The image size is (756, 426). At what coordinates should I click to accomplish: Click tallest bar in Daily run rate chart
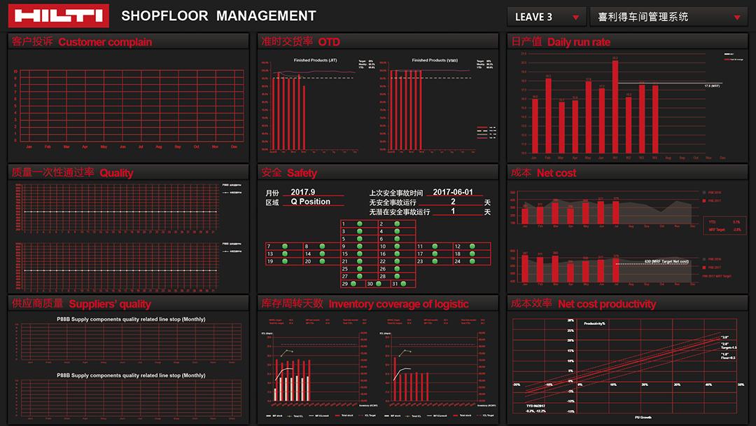(x=615, y=106)
